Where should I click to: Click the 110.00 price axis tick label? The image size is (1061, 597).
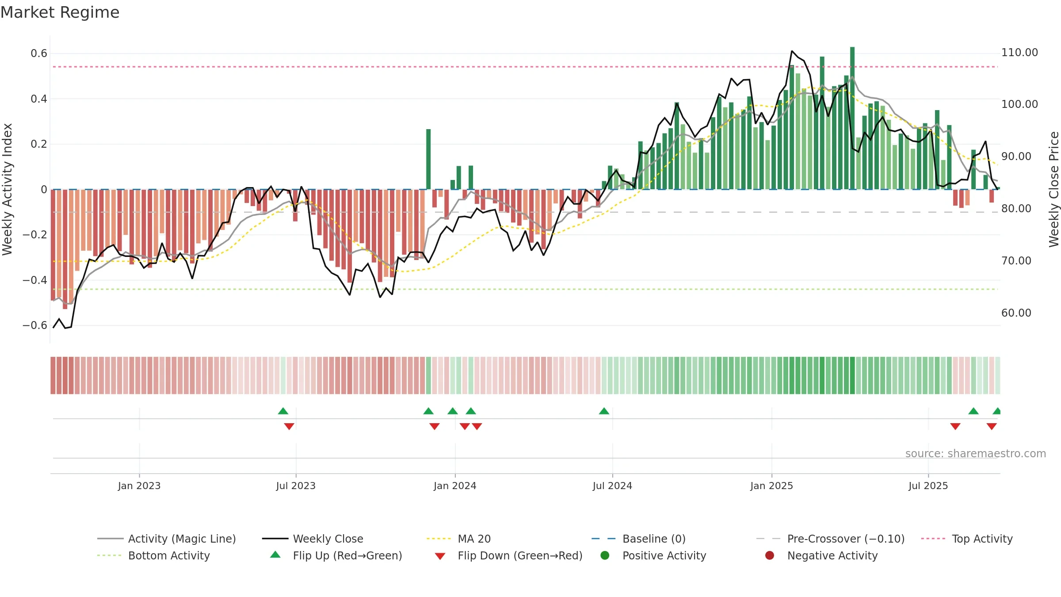(x=1019, y=53)
